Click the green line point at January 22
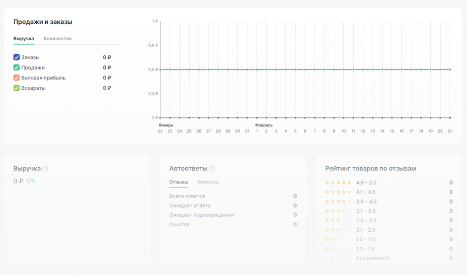467x275 pixels. click(160, 69)
